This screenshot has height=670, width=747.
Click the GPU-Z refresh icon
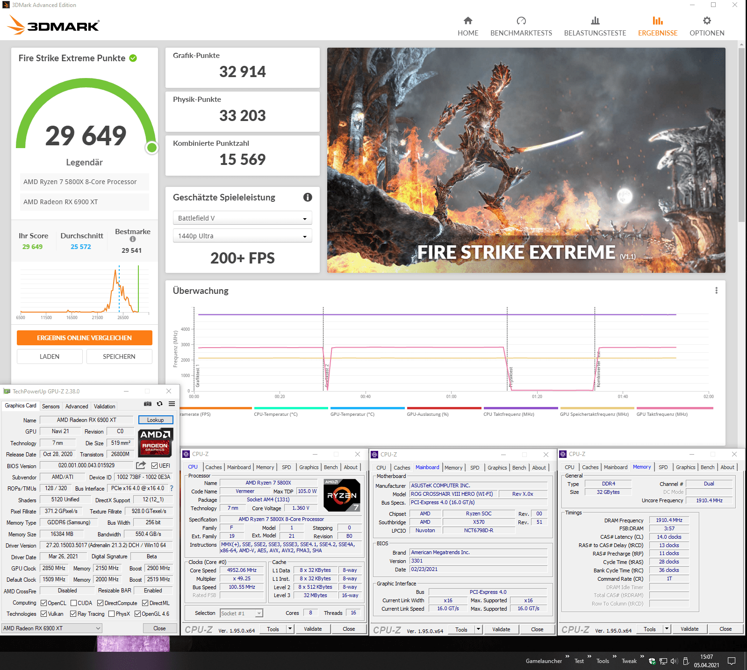point(160,404)
